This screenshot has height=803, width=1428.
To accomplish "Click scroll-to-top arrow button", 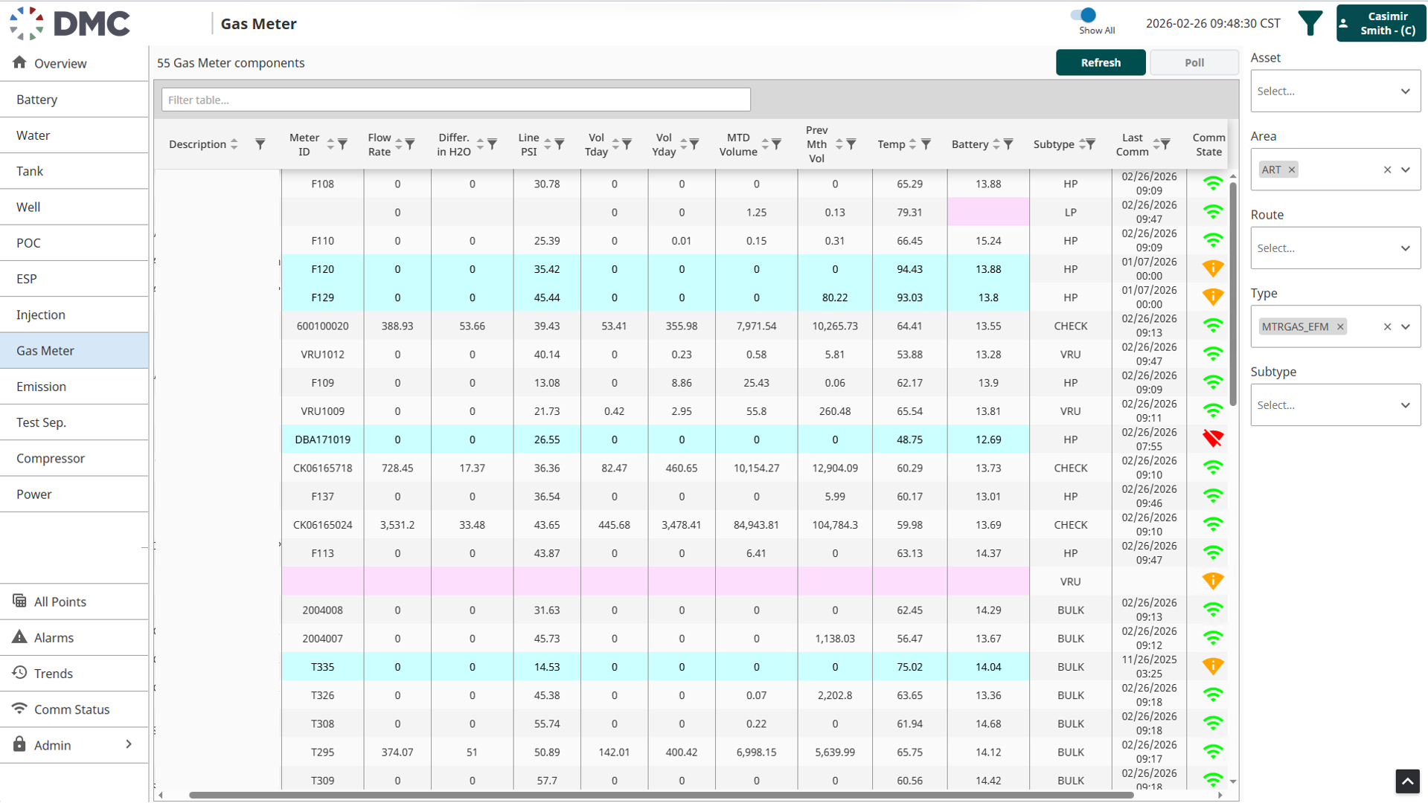I will tap(1407, 781).
